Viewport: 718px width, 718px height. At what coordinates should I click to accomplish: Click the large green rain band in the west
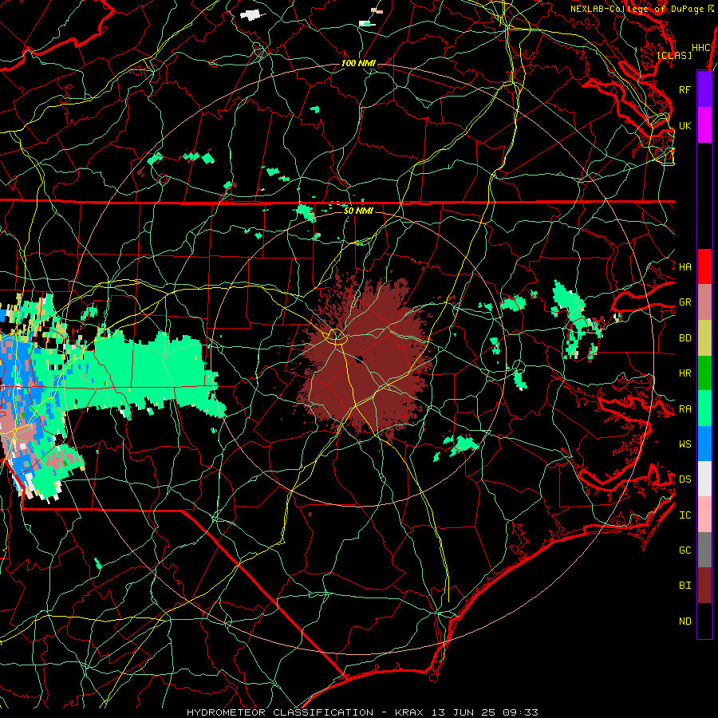(142, 373)
